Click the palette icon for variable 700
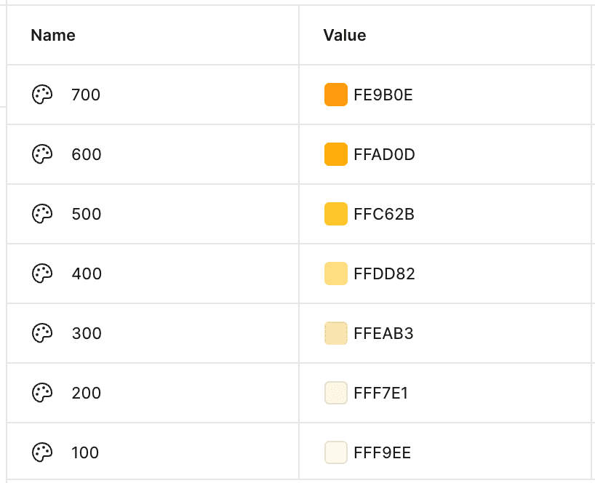The width and height of the screenshot is (595, 483). pyautogui.click(x=42, y=95)
